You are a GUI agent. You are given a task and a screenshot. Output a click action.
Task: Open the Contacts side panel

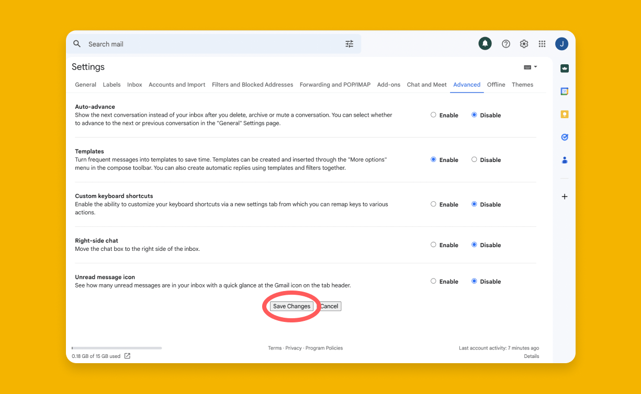tap(564, 160)
